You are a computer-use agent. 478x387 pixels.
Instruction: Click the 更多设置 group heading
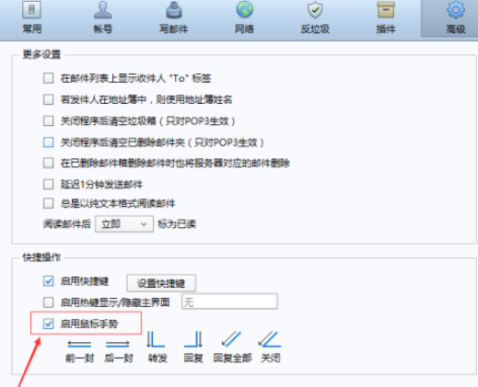pos(41,54)
